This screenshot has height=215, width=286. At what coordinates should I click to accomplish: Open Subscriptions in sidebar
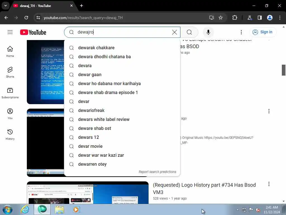10,93
